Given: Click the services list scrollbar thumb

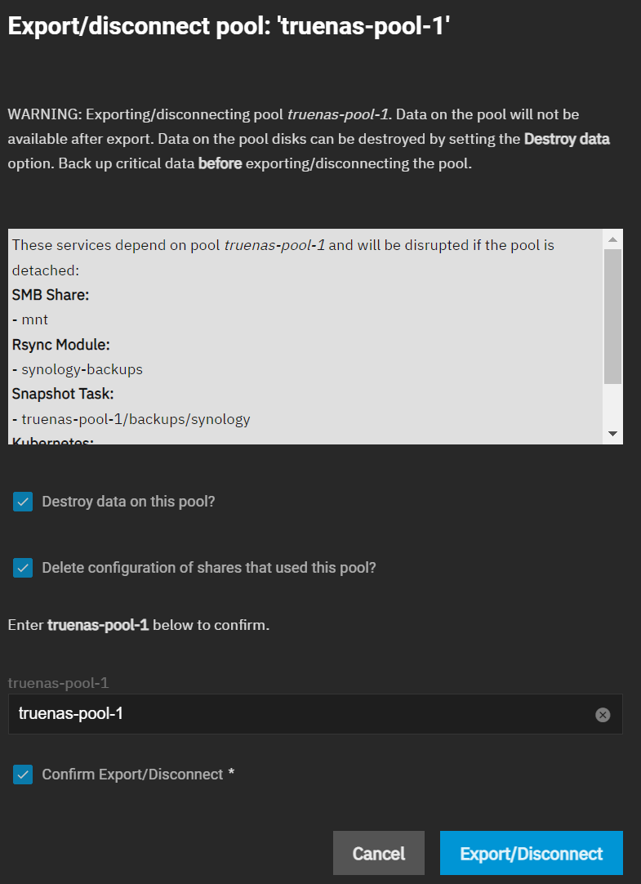Looking at the screenshot, I should pyautogui.click(x=613, y=315).
